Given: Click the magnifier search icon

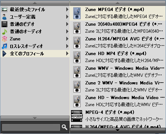Looking at the screenshot, I should pyautogui.click(x=64, y=127).
